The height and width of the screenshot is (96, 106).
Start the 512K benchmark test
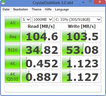pyautogui.click(x=13, y=49)
